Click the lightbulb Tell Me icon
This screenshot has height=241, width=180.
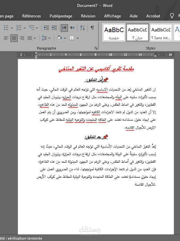coord(172,16)
